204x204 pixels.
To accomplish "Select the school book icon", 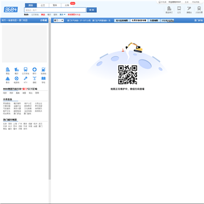I will [44, 78].
